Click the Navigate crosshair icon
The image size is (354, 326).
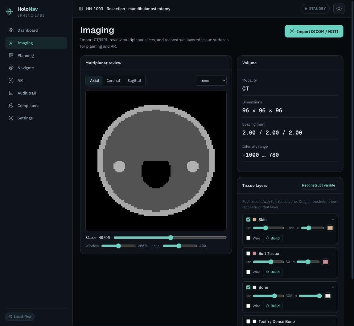click(x=11, y=68)
